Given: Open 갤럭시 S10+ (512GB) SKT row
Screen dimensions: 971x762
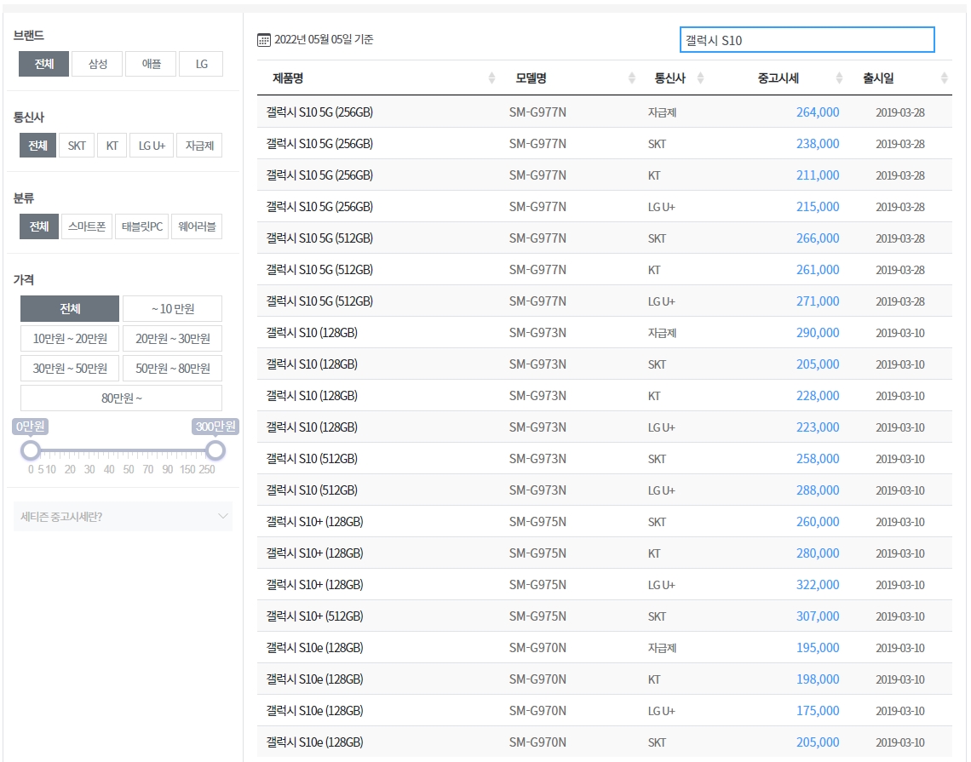Looking at the screenshot, I should 605,616.
